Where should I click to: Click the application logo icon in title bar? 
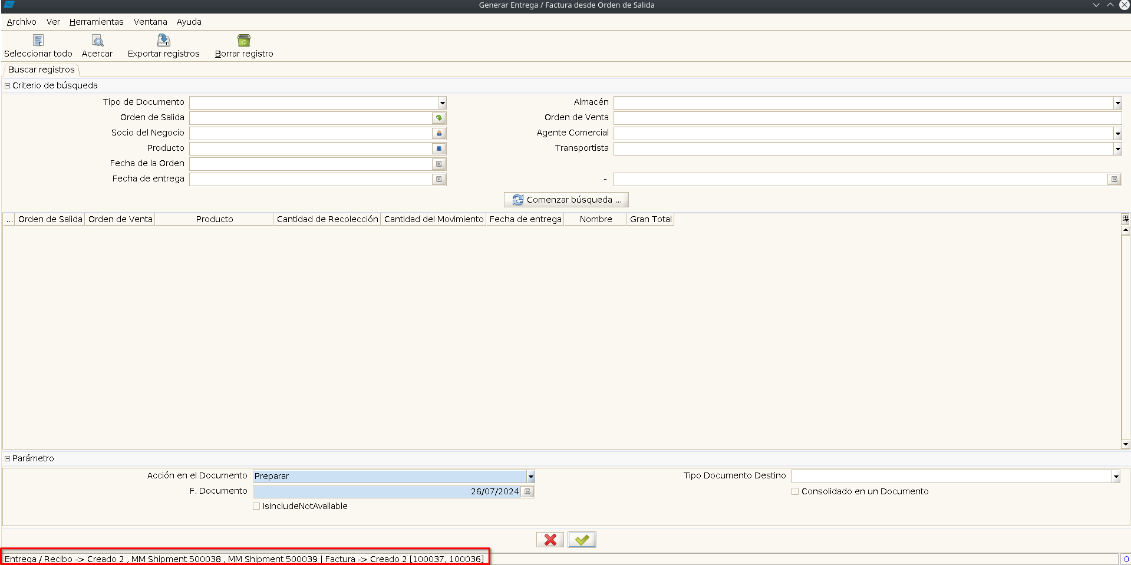coord(9,5)
